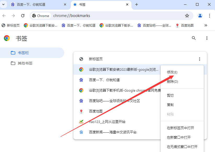Image resolution: width=215 pixels, height=152 pixels.
Task: Click the bookmark star icon in address bar
Action: pyautogui.click(x=187, y=16)
